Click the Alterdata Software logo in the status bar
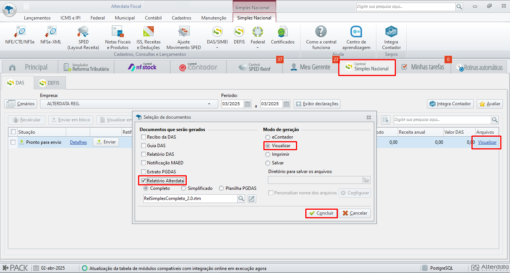The height and width of the screenshot is (273, 510). (x=489, y=268)
